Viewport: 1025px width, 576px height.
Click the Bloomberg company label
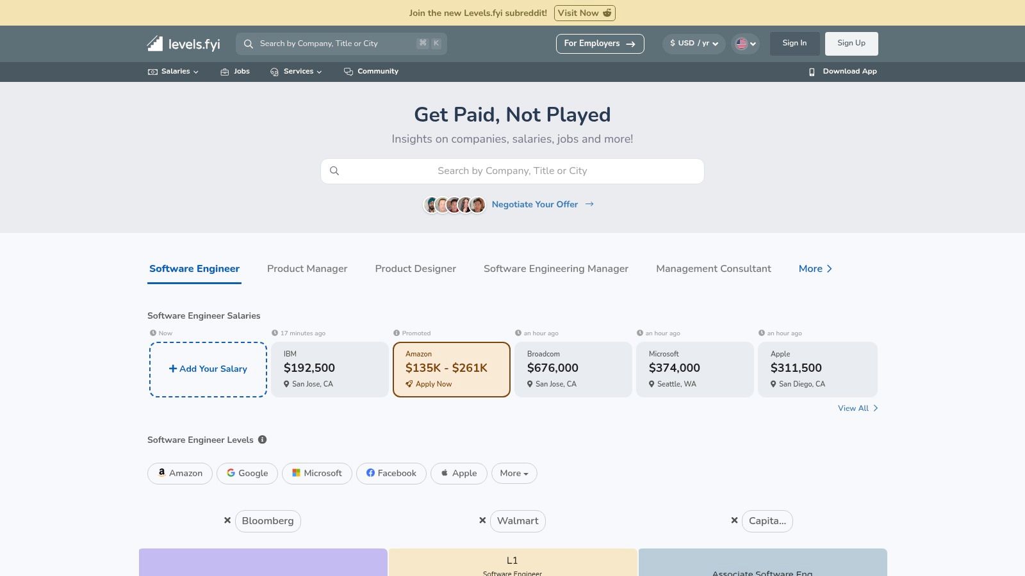pos(268,521)
